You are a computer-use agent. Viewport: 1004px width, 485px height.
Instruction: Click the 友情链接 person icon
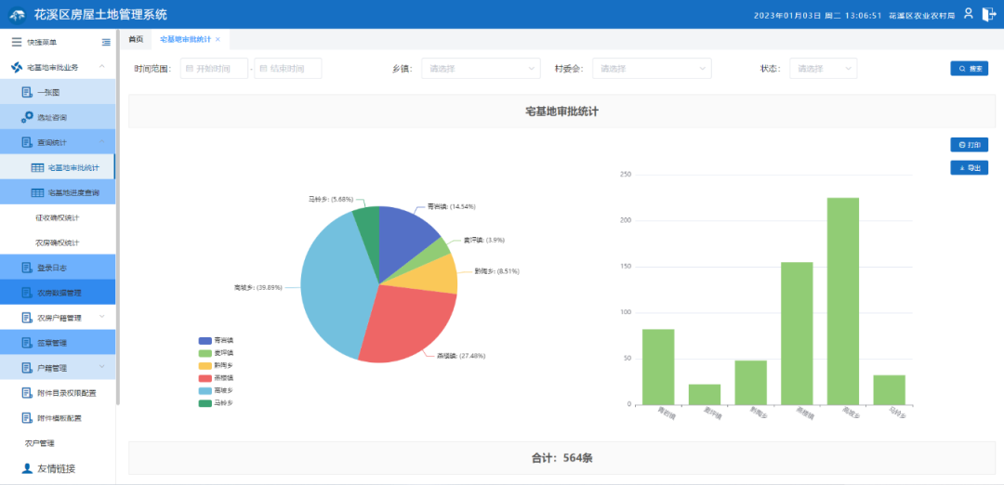pos(27,468)
